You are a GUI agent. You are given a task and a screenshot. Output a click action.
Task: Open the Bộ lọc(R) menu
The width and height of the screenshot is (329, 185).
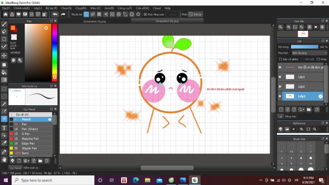(x=51, y=8)
